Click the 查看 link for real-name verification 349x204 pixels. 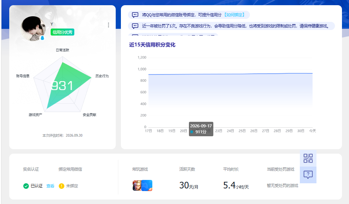50,186
